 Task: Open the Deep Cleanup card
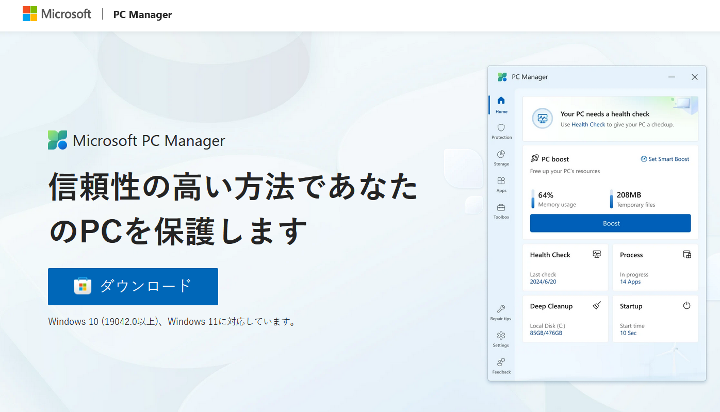[x=565, y=319]
